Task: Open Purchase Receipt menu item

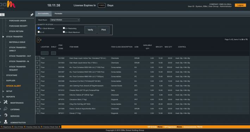Action: 18,26
